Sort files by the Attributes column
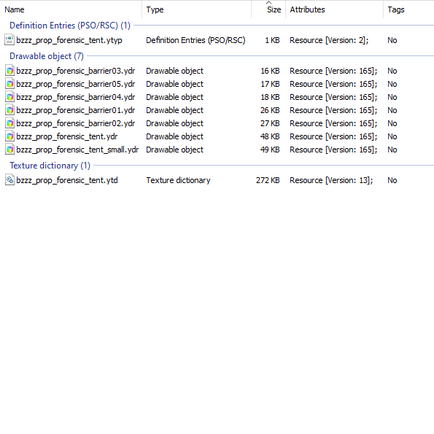Screen dimensions: 434x434 [x=334, y=9]
